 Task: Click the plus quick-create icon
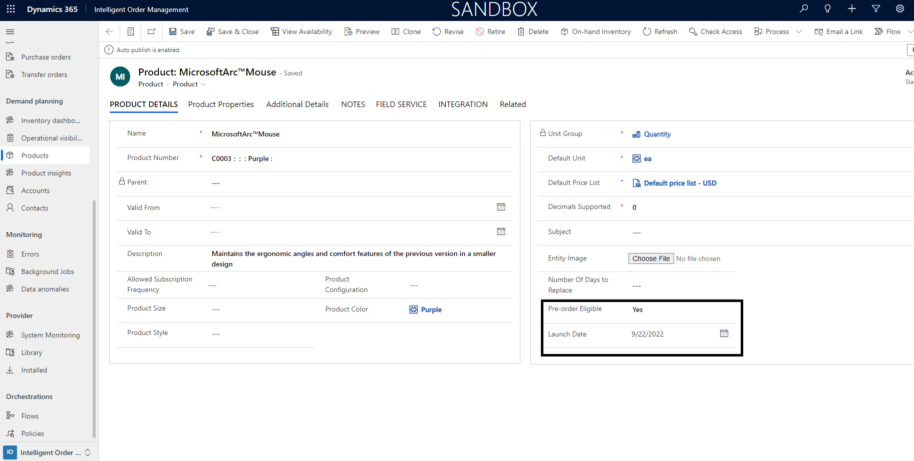pyautogui.click(x=852, y=9)
